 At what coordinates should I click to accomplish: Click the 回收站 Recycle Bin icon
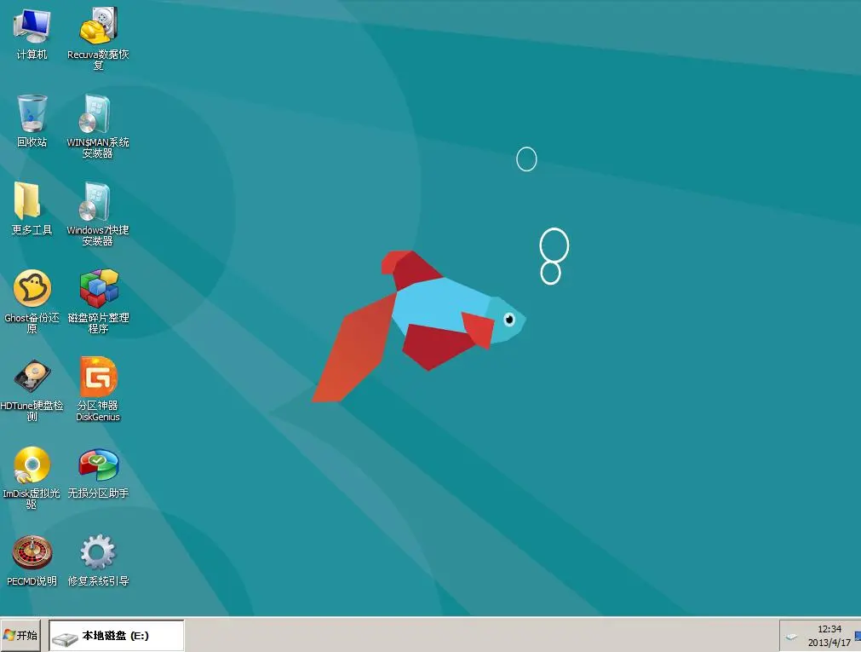[32, 114]
